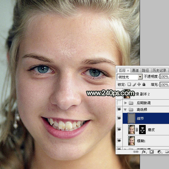Select the 背景 副本 2 layer name
Screen dimensions: 169x169
(x=143, y=94)
